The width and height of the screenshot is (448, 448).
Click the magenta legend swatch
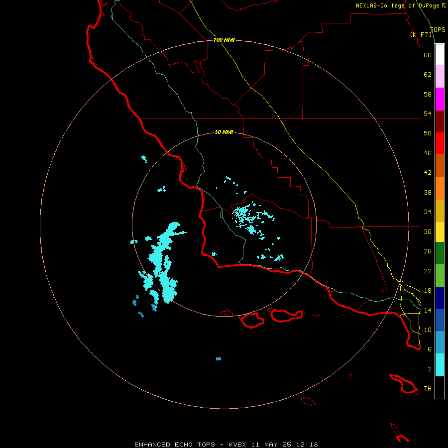440,99
